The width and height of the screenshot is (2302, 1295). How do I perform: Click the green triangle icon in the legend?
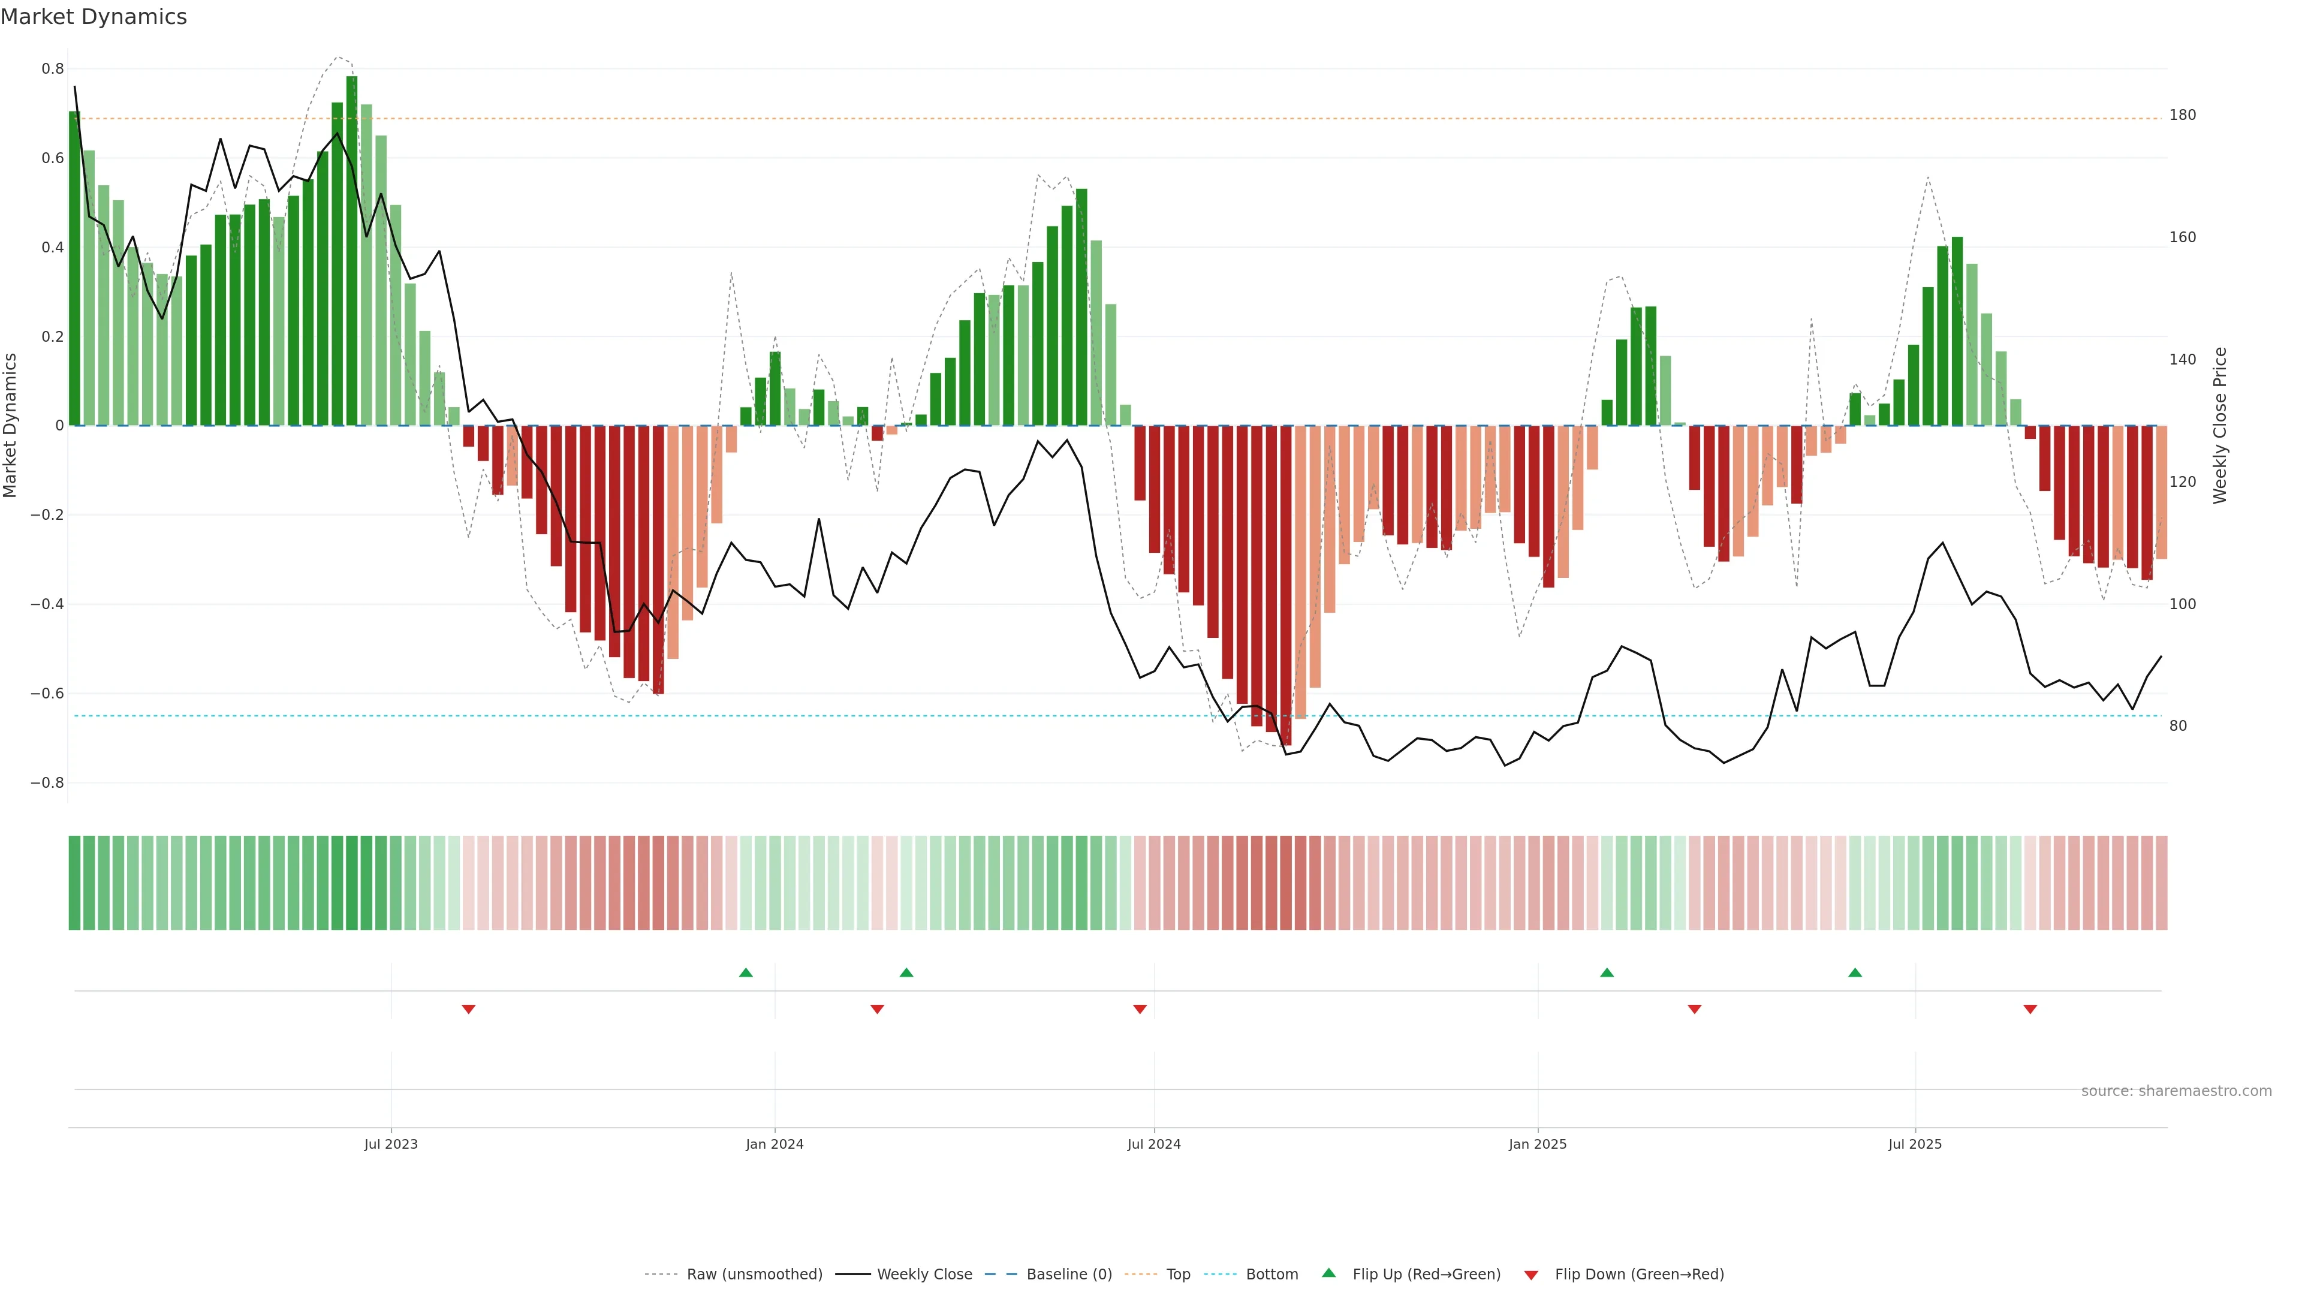(x=1329, y=1273)
